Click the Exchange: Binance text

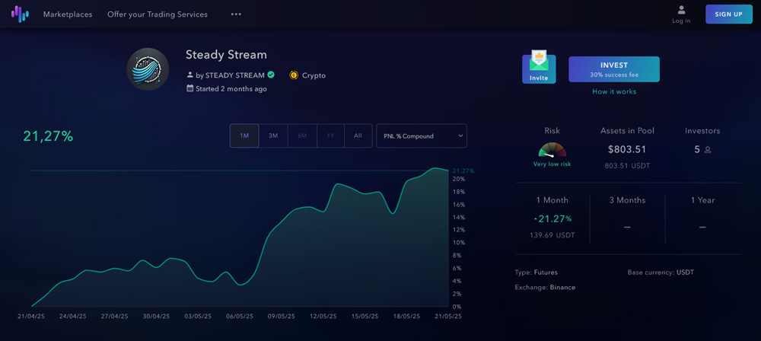(545, 287)
